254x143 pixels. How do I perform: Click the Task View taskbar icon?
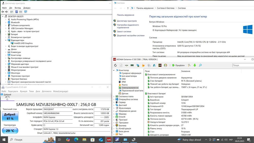click(59, 140)
